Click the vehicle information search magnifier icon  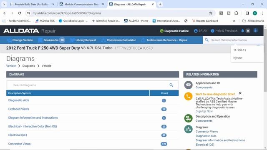click(x=207, y=40)
